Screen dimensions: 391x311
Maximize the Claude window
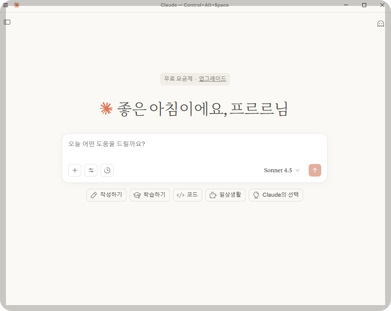[x=364, y=5]
